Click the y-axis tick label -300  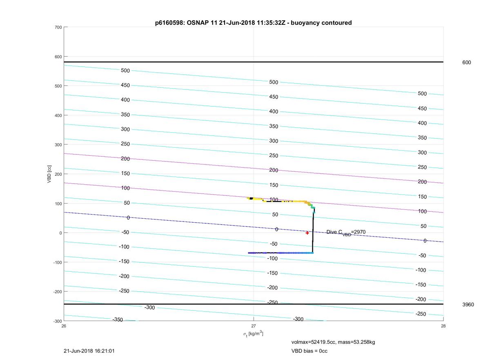tap(57, 321)
